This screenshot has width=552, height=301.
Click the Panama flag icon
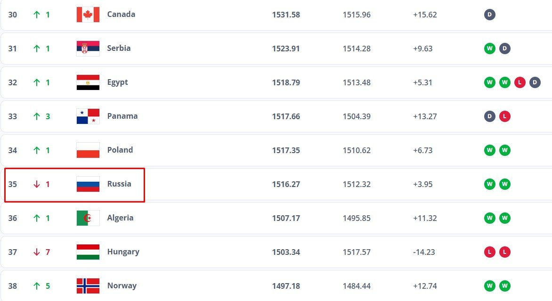tap(88, 116)
